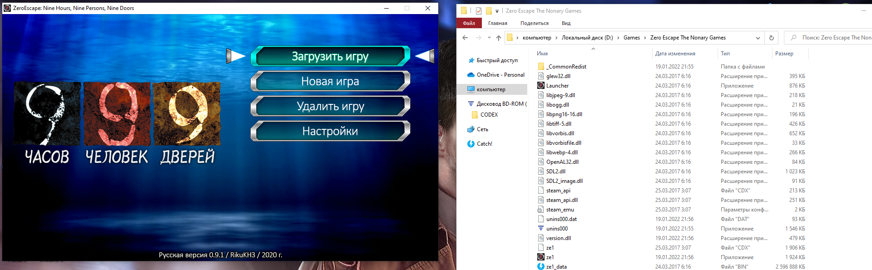Select the libtiff-5.dll file icon

coord(541,124)
